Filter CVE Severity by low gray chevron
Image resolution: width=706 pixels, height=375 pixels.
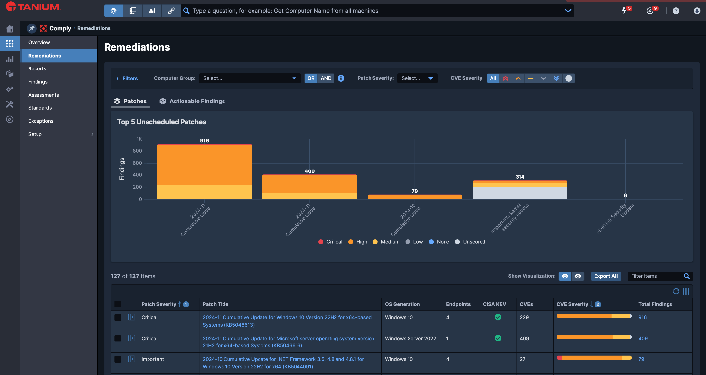tap(543, 78)
